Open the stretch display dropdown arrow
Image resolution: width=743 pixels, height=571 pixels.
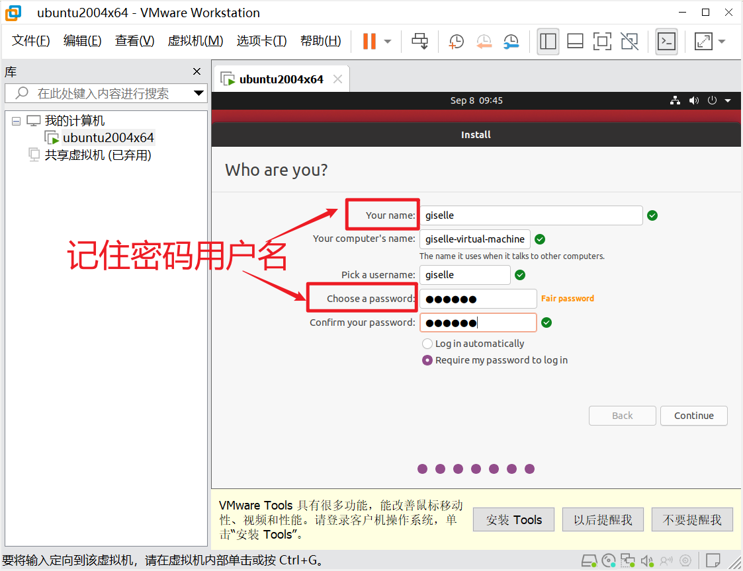[x=722, y=41]
